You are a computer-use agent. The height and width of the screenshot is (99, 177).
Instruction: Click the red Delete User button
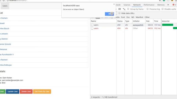coord(26,92)
